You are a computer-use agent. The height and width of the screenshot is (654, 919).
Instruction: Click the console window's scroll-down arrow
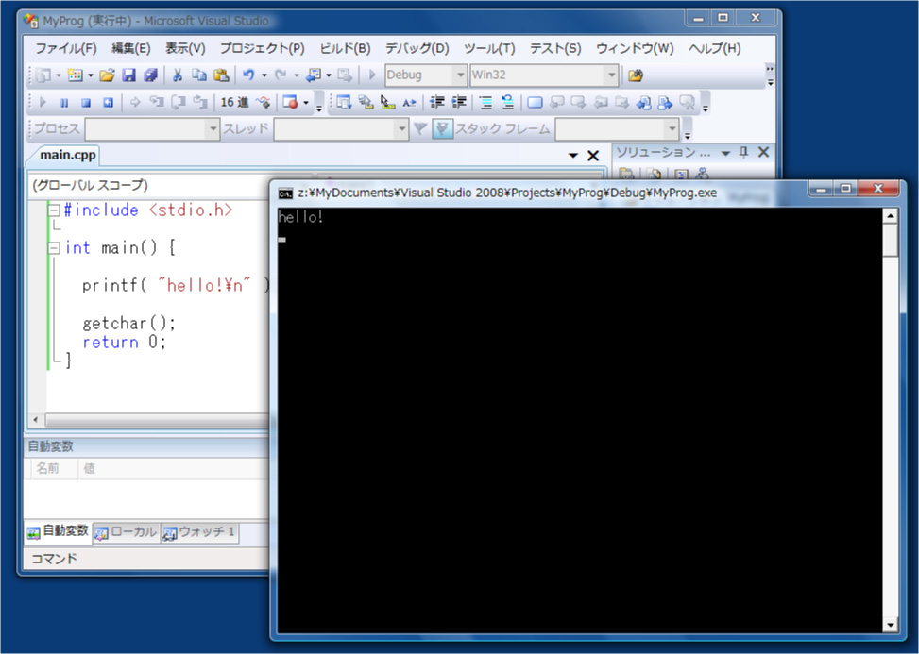890,625
